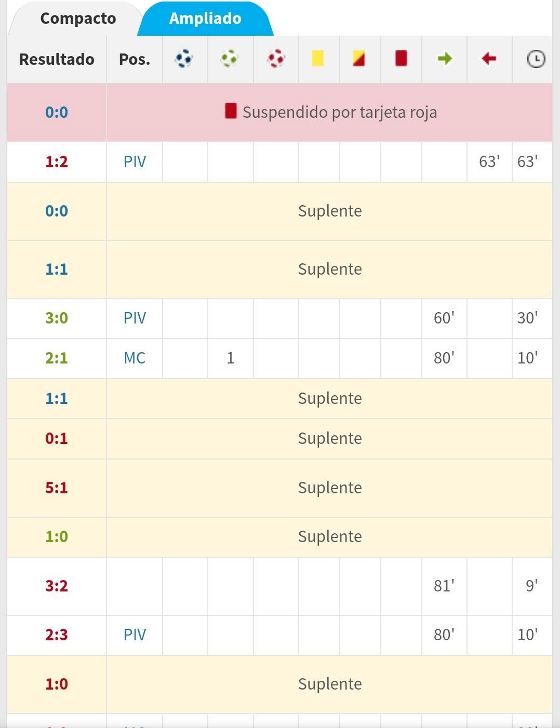Open the 3:0 match result
The height and width of the screenshot is (728, 560).
click(x=57, y=318)
